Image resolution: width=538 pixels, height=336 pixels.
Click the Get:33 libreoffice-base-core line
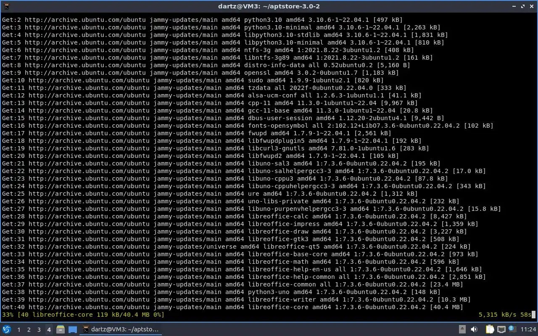click(240, 254)
